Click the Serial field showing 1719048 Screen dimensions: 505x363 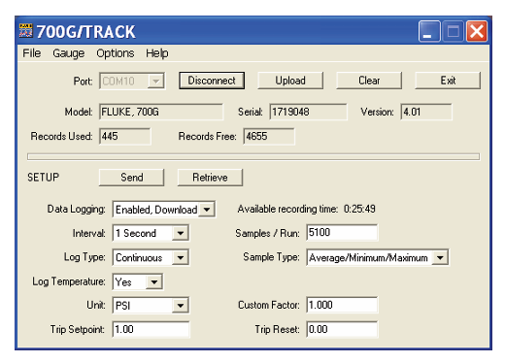click(x=308, y=112)
